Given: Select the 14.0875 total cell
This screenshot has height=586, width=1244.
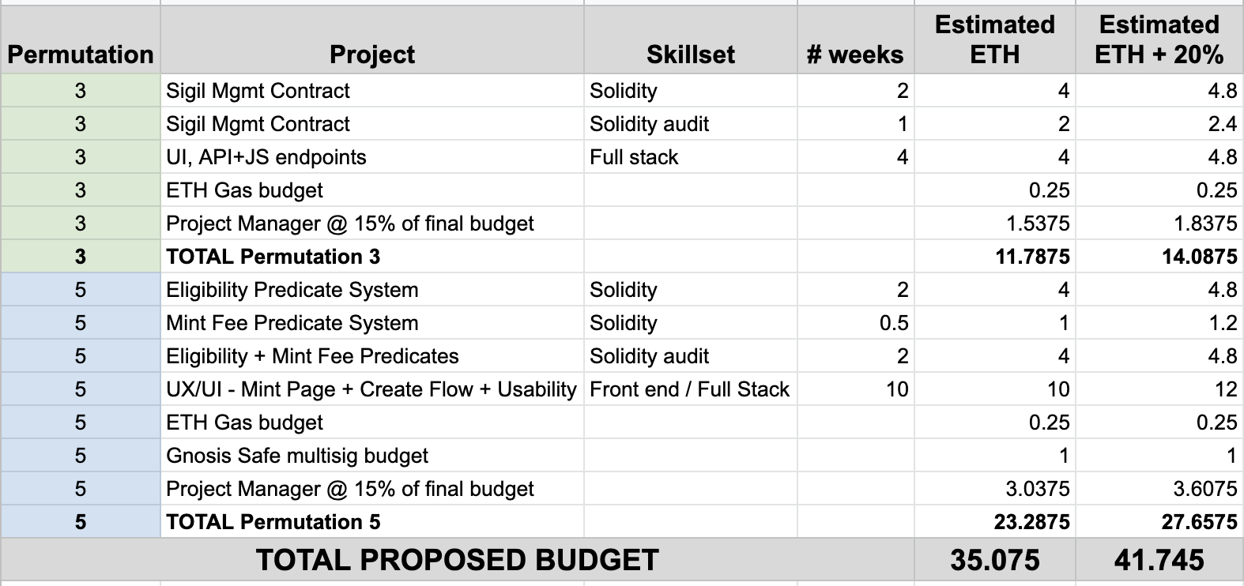Looking at the screenshot, I should [1199, 257].
